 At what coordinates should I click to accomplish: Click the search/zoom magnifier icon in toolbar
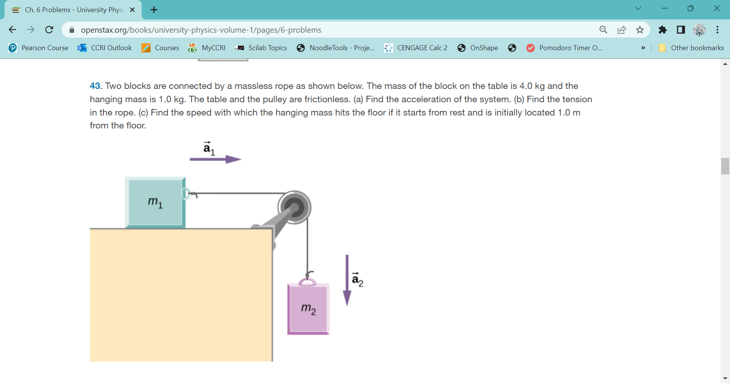pyautogui.click(x=603, y=30)
